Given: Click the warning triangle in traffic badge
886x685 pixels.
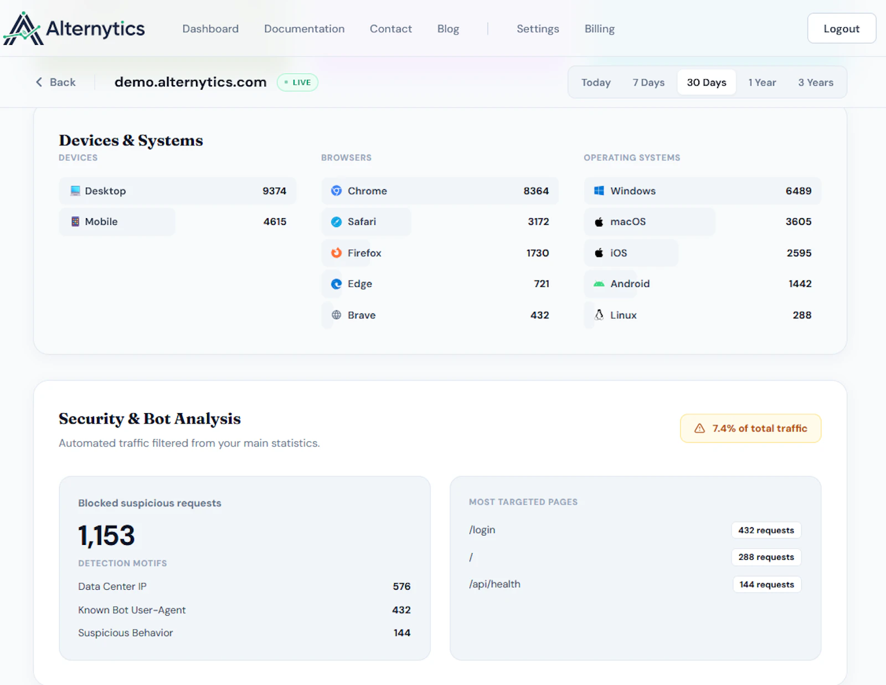Looking at the screenshot, I should coord(699,429).
